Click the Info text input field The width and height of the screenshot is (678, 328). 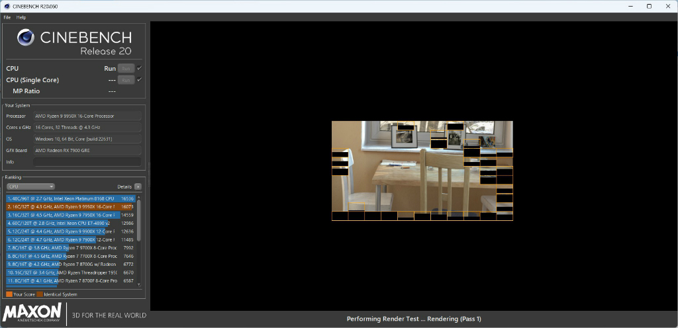point(87,162)
